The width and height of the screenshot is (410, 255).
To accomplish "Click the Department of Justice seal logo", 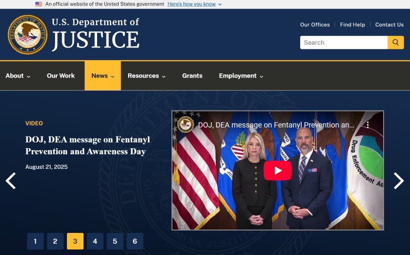I will coord(28,34).
